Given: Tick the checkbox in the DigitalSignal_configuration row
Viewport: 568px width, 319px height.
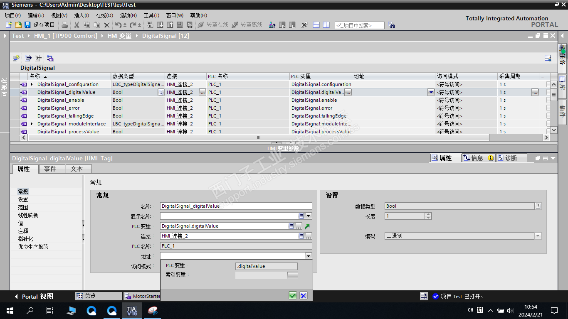Looking at the screenshot, I should click(x=549, y=84).
